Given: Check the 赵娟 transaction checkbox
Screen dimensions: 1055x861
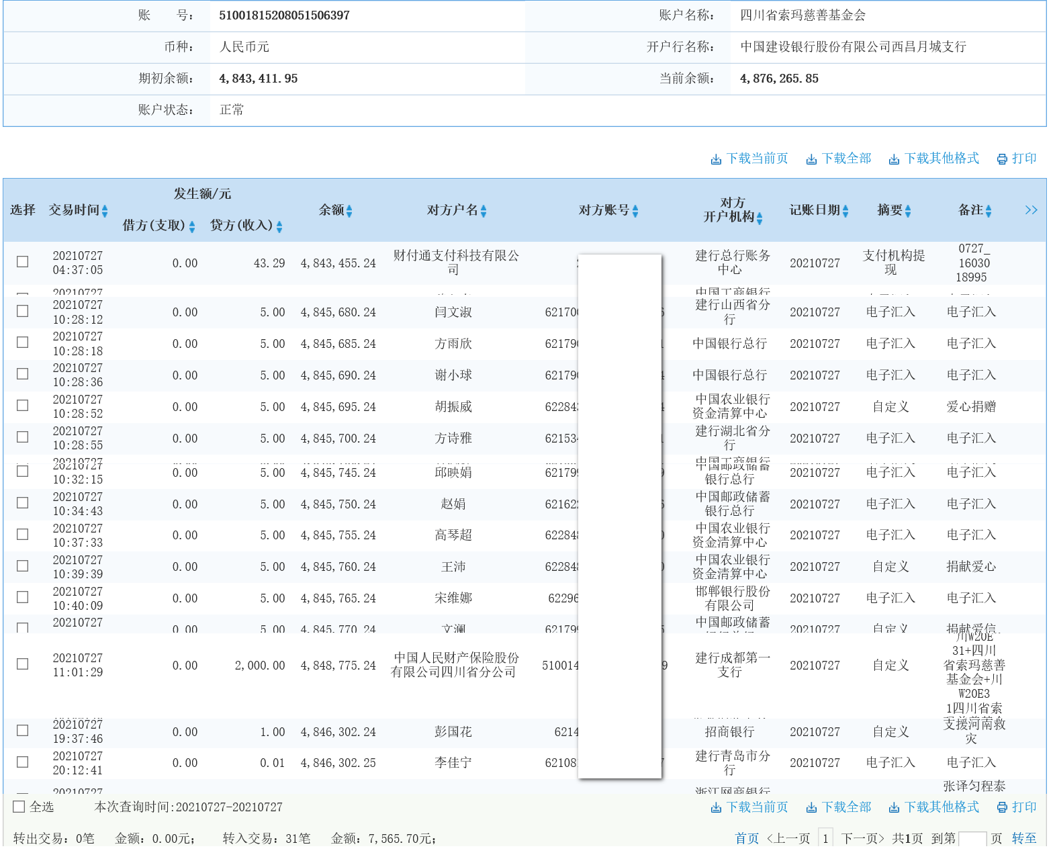Looking at the screenshot, I should (23, 503).
